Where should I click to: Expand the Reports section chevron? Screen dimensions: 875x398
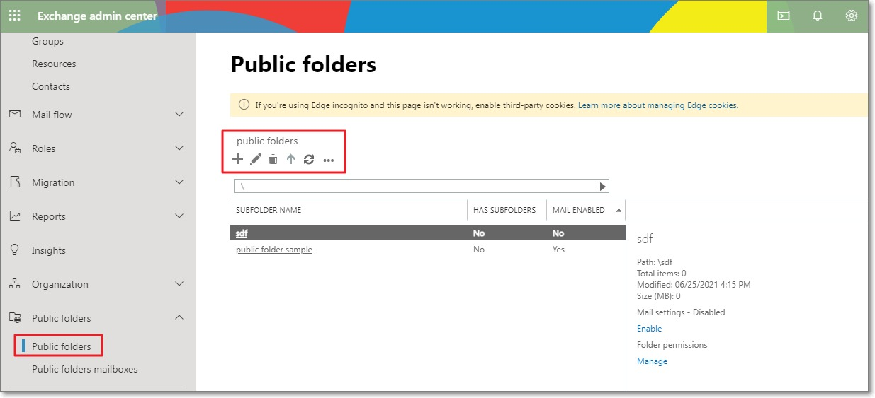[179, 216]
